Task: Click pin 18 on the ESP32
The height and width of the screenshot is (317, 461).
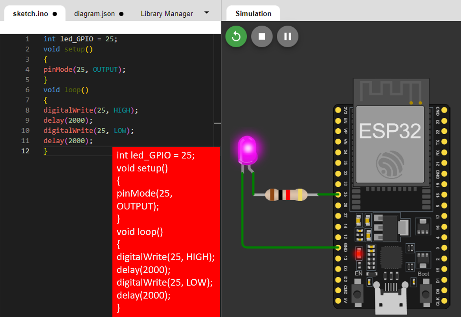Action: point(444,195)
